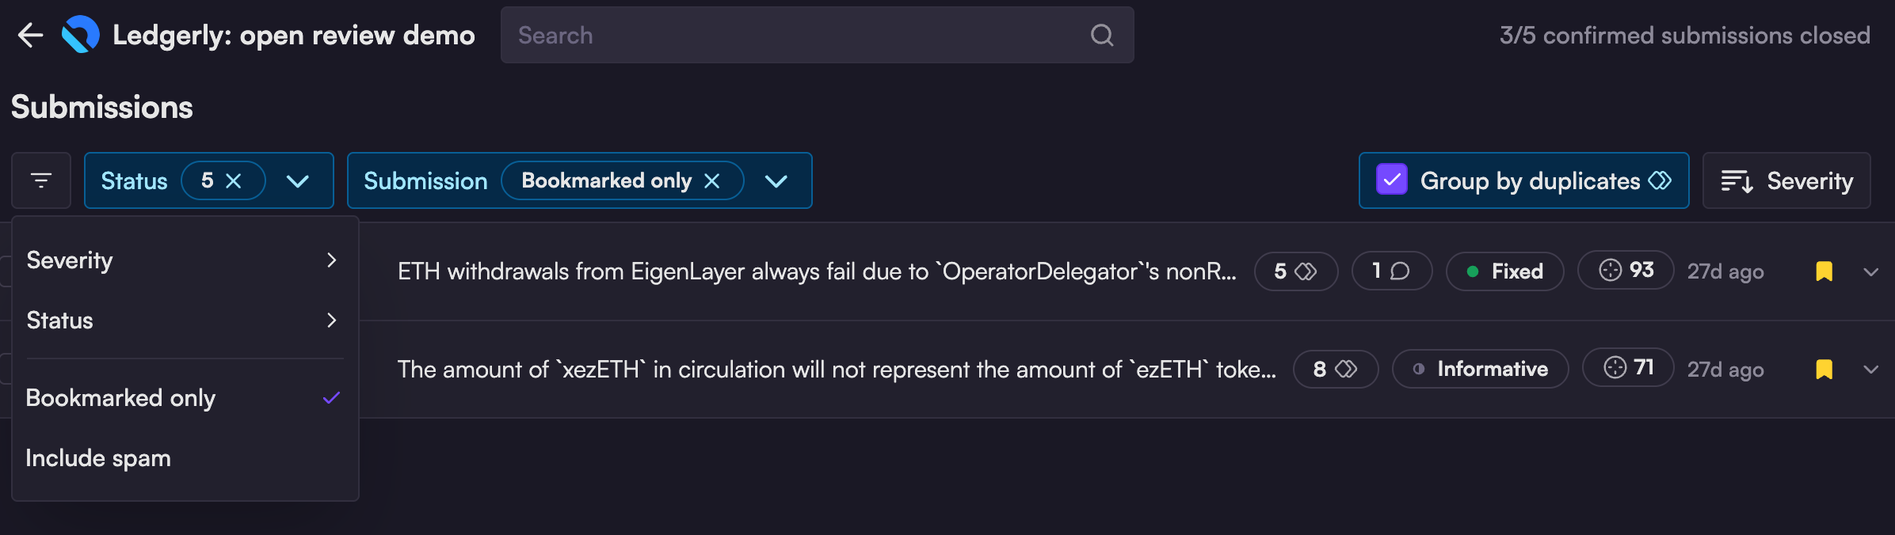
Task: Open the Severity submenu
Action: pyautogui.click(x=184, y=260)
